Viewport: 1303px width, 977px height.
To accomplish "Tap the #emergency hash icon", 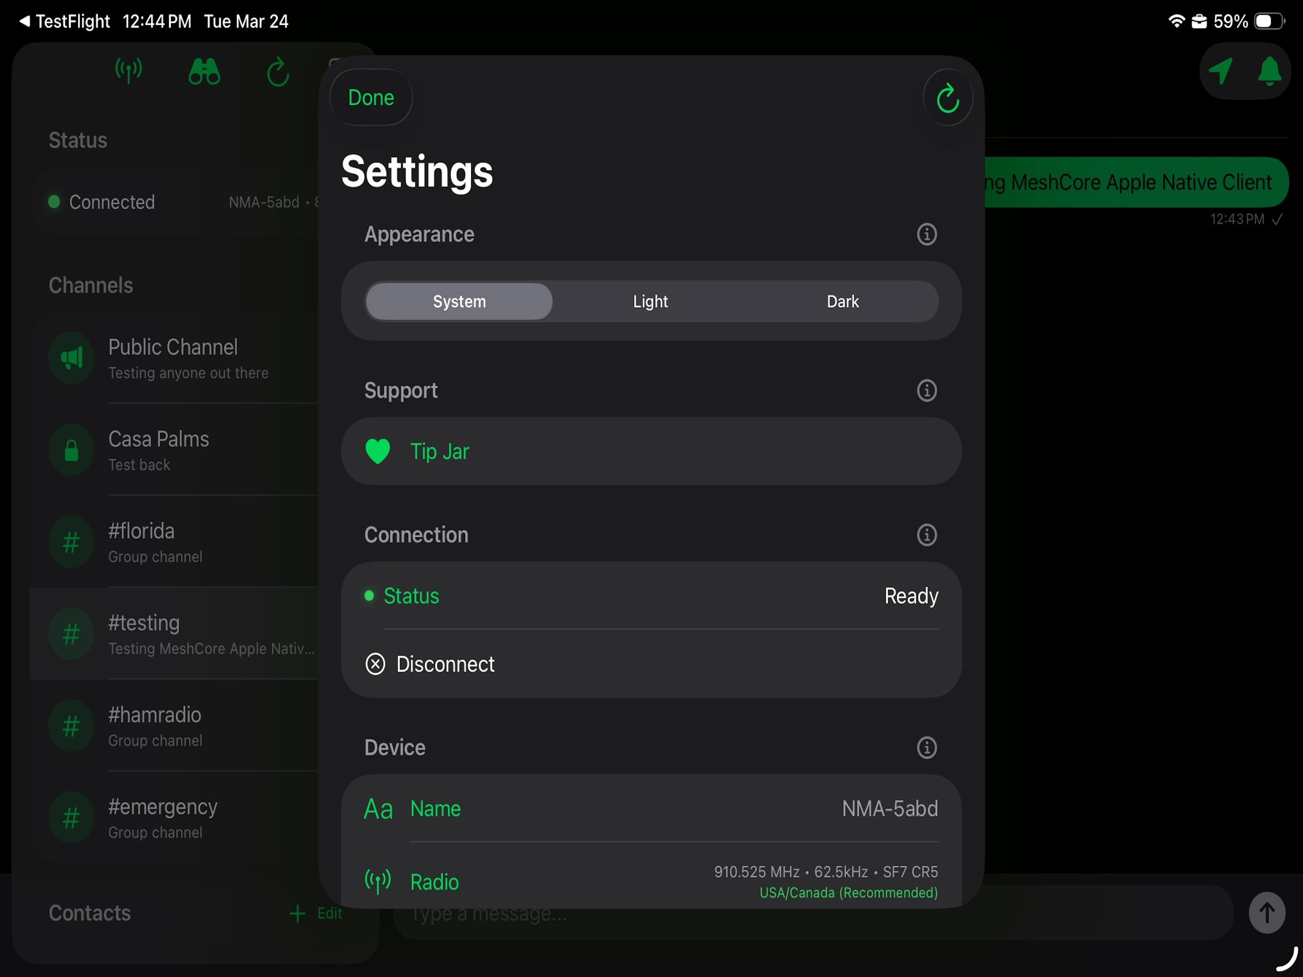I will pos(71,818).
